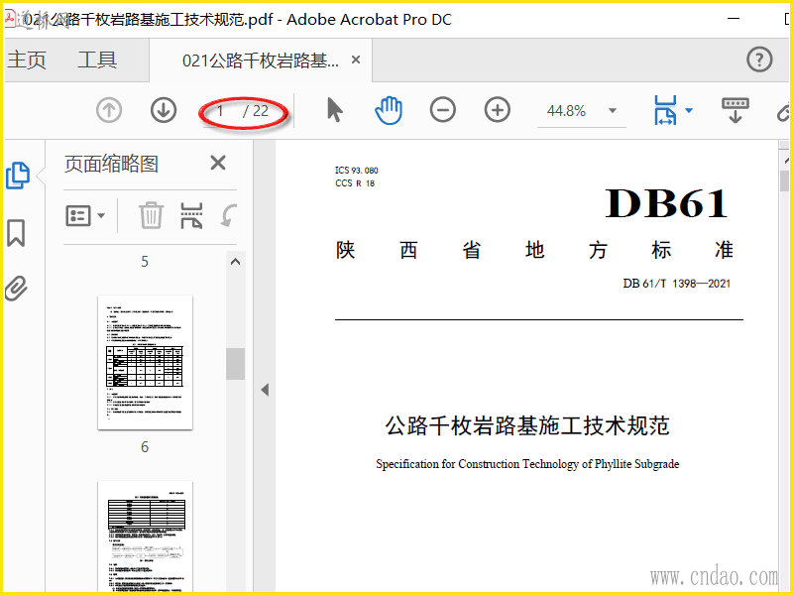
Task: Click the 44.8% zoom value field
Action: click(x=566, y=111)
